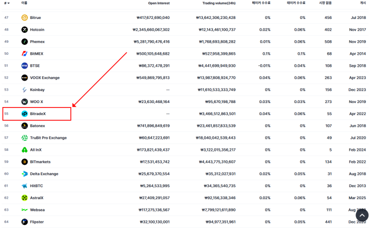The width and height of the screenshot is (371, 228).
Task: Open the BTSE exchange link
Action: pos(35,66)
